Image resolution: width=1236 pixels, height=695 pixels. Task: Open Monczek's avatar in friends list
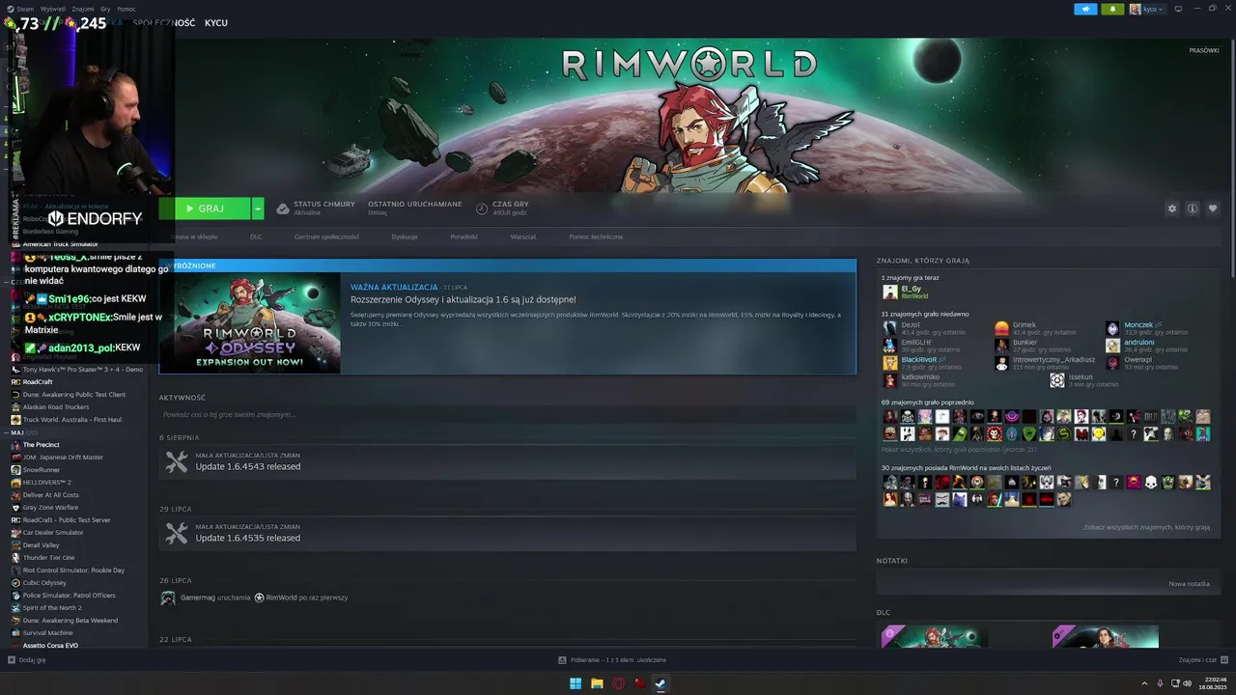tap(1112, 328)
